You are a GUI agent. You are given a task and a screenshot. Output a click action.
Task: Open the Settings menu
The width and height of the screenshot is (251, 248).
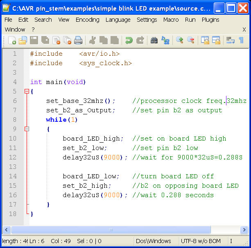click(x=147, y=20)
